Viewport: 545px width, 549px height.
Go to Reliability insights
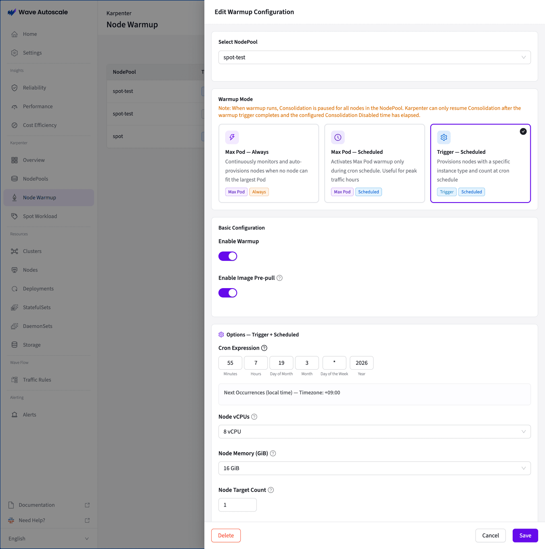pyautogui.click(x=49, y=88)
